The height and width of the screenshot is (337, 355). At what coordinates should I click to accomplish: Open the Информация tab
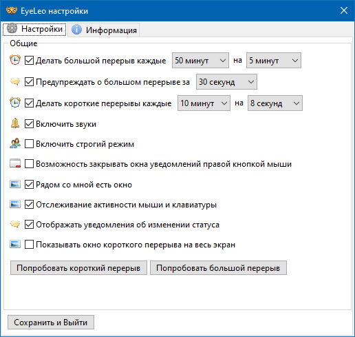point(104,30)
